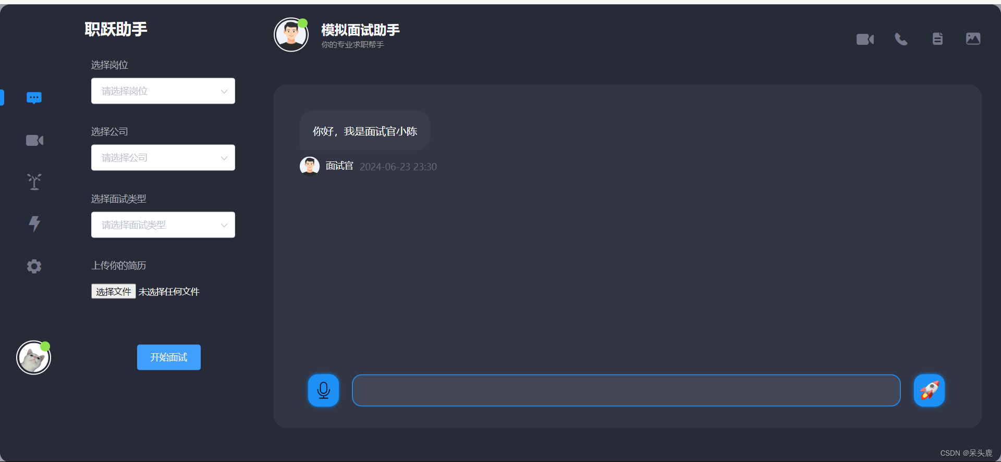The width and height of the screenshot is (1001, 462).
Task: Open settings gear in sidebar
Action: (x=34, y=266)
